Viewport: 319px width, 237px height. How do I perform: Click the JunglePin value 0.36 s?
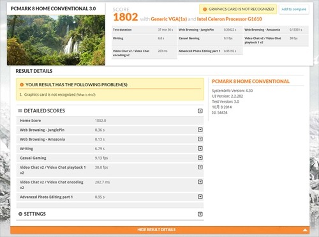100,130
